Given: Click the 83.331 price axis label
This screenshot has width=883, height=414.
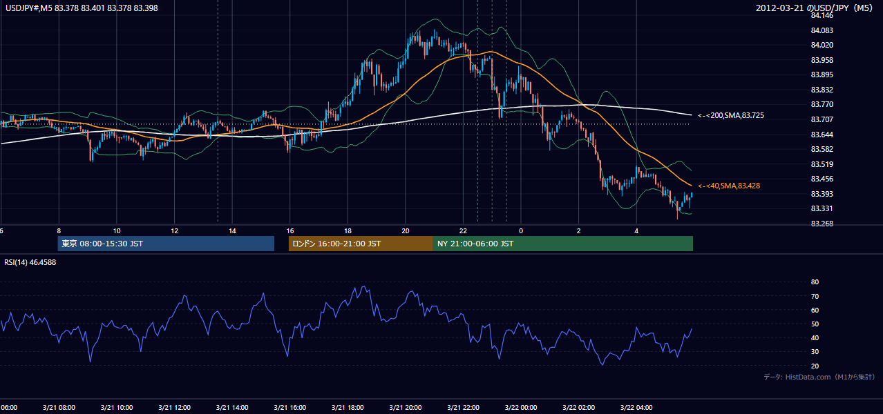Looking at the screenshot, I should point(824,208).
